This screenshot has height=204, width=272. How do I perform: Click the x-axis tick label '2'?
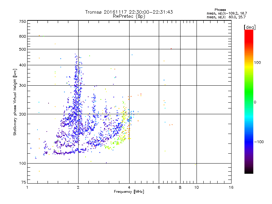coord(78,187)
